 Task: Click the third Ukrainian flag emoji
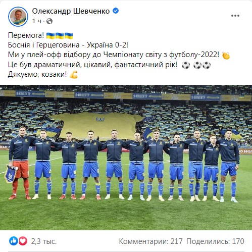coord(69,36)
